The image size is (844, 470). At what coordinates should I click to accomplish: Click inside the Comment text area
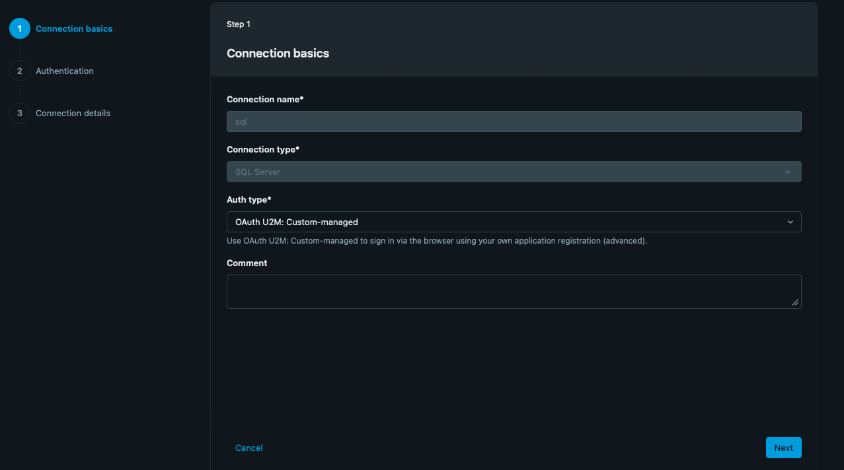pos(514,292)
